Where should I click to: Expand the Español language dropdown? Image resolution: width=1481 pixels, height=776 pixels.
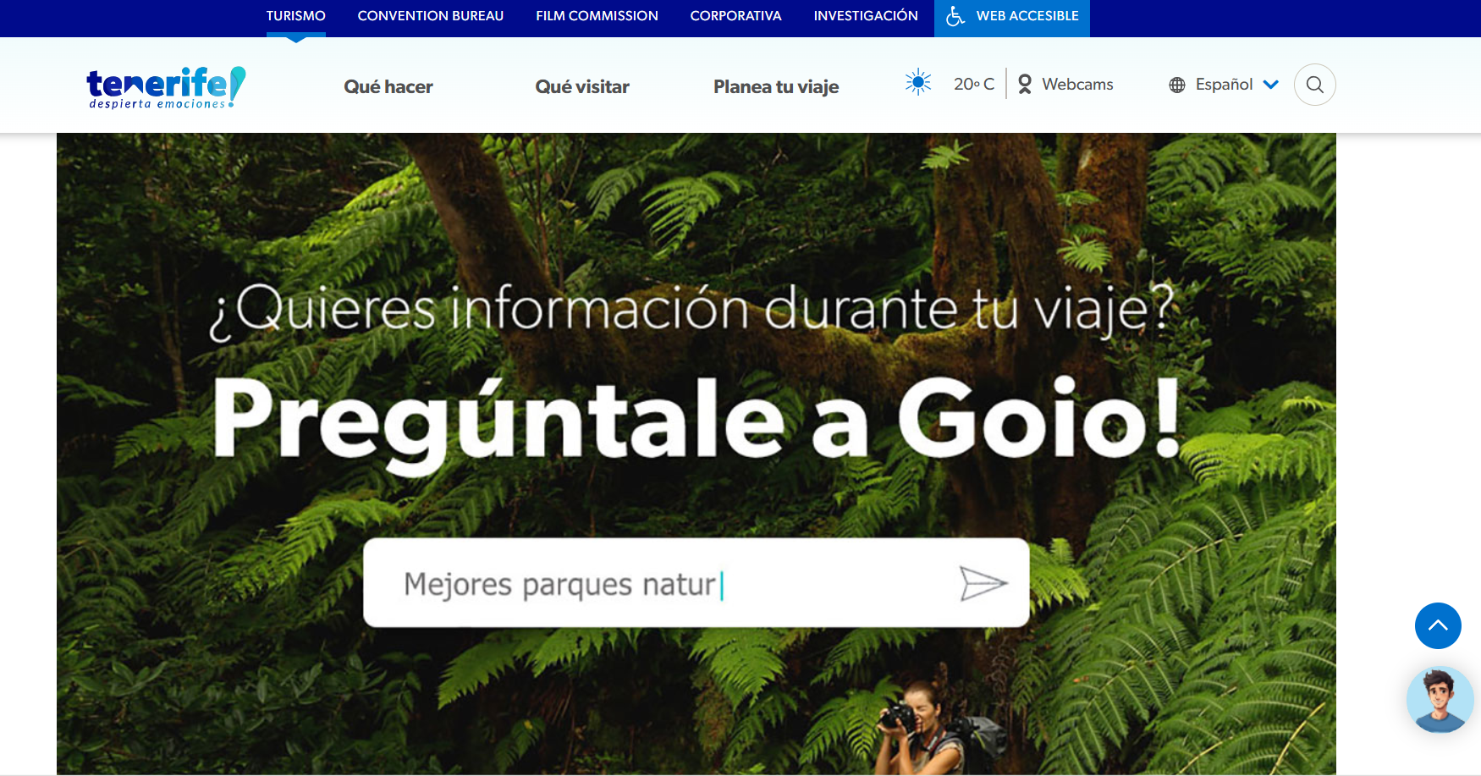coord(1269,85)
